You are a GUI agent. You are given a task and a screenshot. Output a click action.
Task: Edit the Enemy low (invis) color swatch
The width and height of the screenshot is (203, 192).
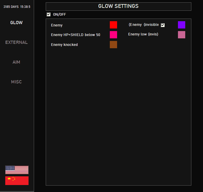pos(181,35)
